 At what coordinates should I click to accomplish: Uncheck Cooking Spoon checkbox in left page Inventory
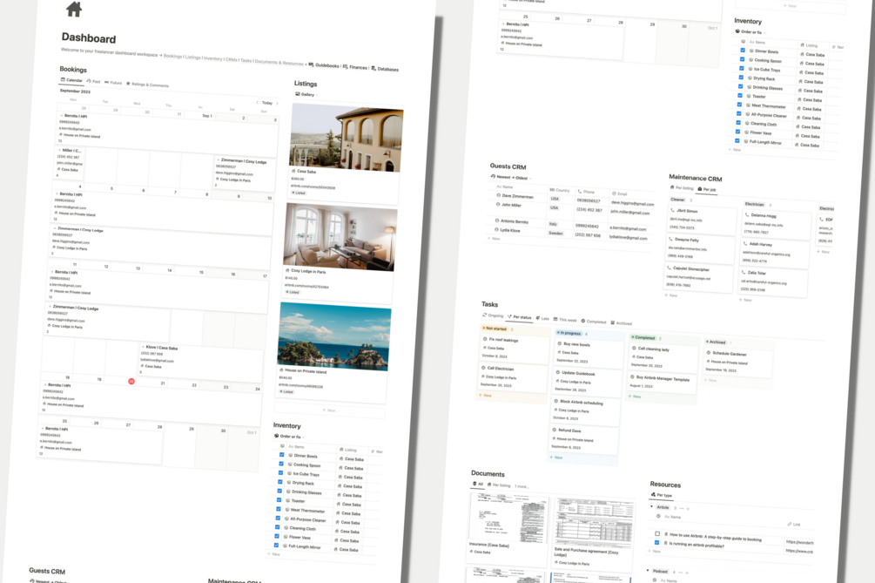point(280,464)
